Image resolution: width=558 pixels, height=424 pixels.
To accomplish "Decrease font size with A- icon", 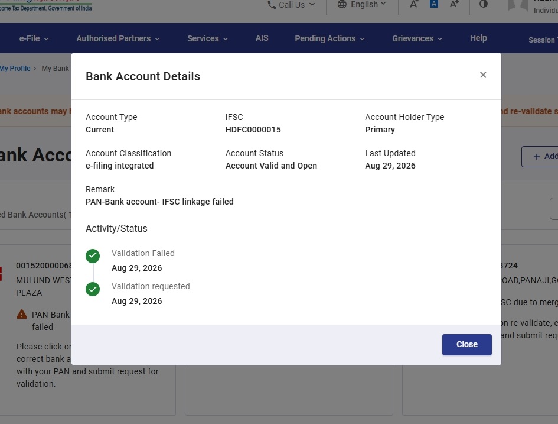I will coord(413,4).
